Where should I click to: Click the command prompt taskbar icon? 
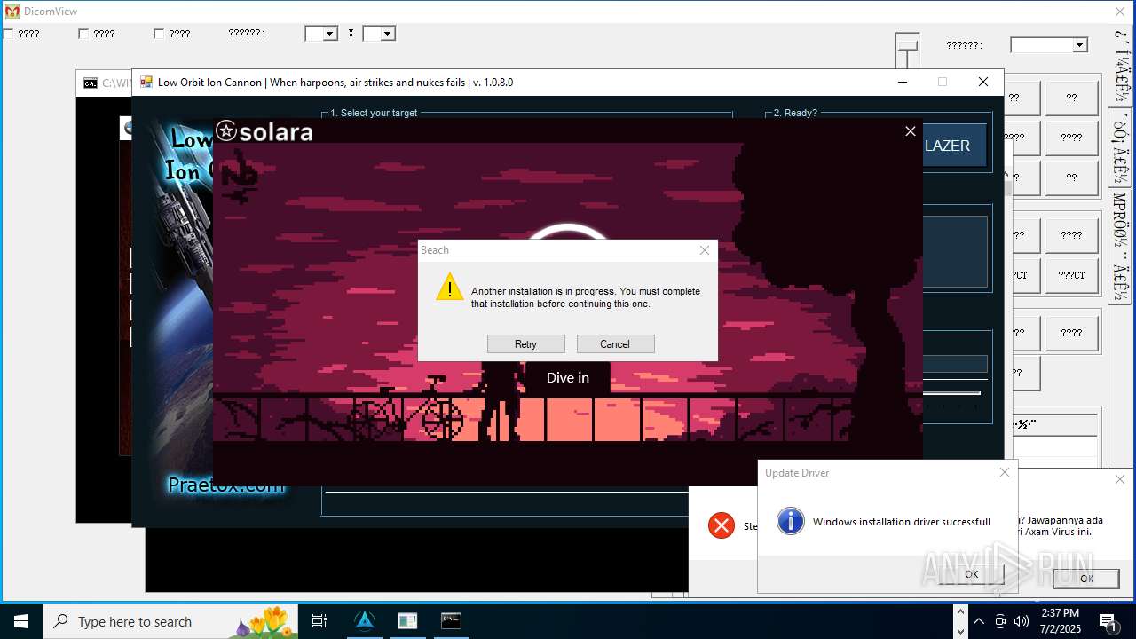click(451, 621)
